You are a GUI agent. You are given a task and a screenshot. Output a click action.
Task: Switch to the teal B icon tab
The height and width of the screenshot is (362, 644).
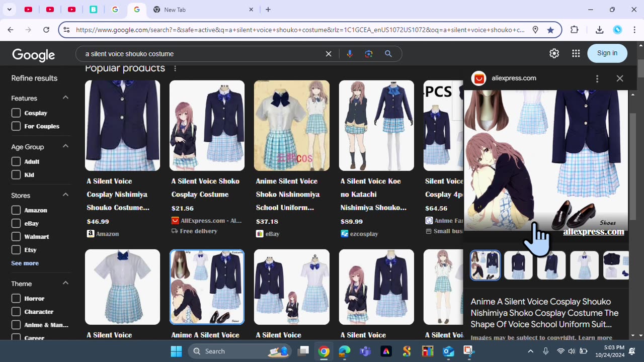(x=94, y=10)
